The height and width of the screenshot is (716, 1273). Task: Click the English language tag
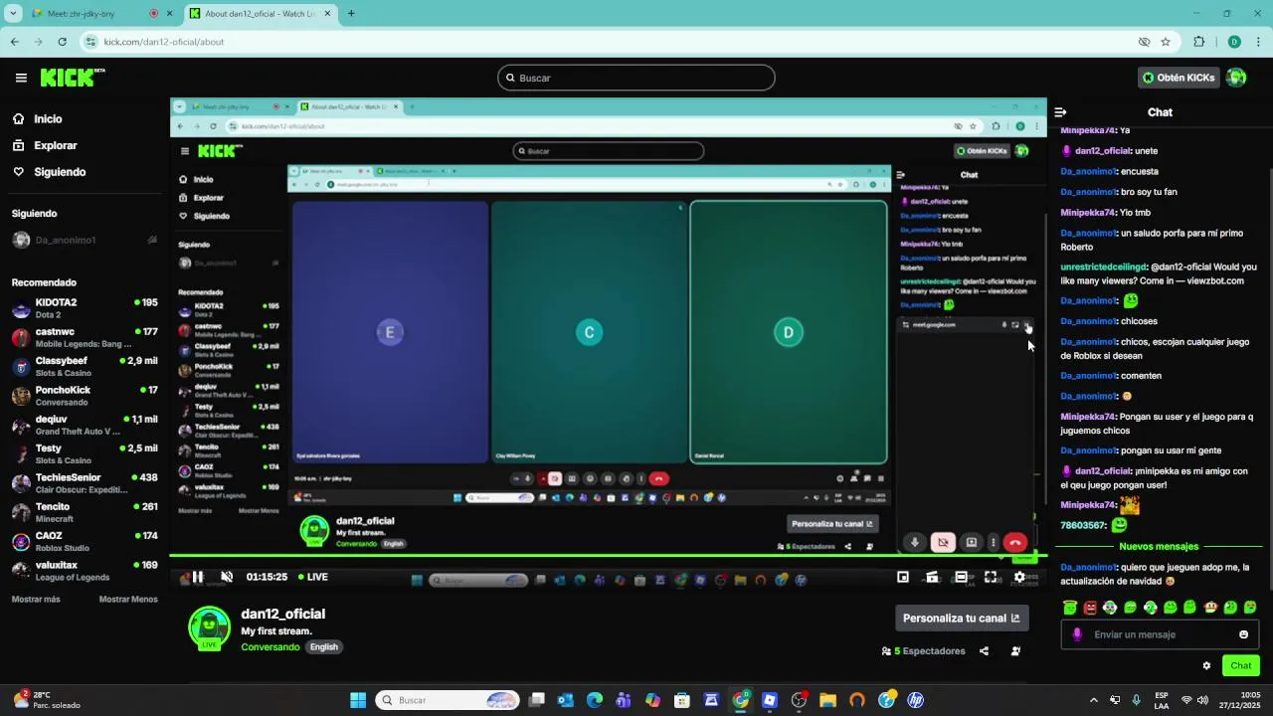tap(324, 647)
